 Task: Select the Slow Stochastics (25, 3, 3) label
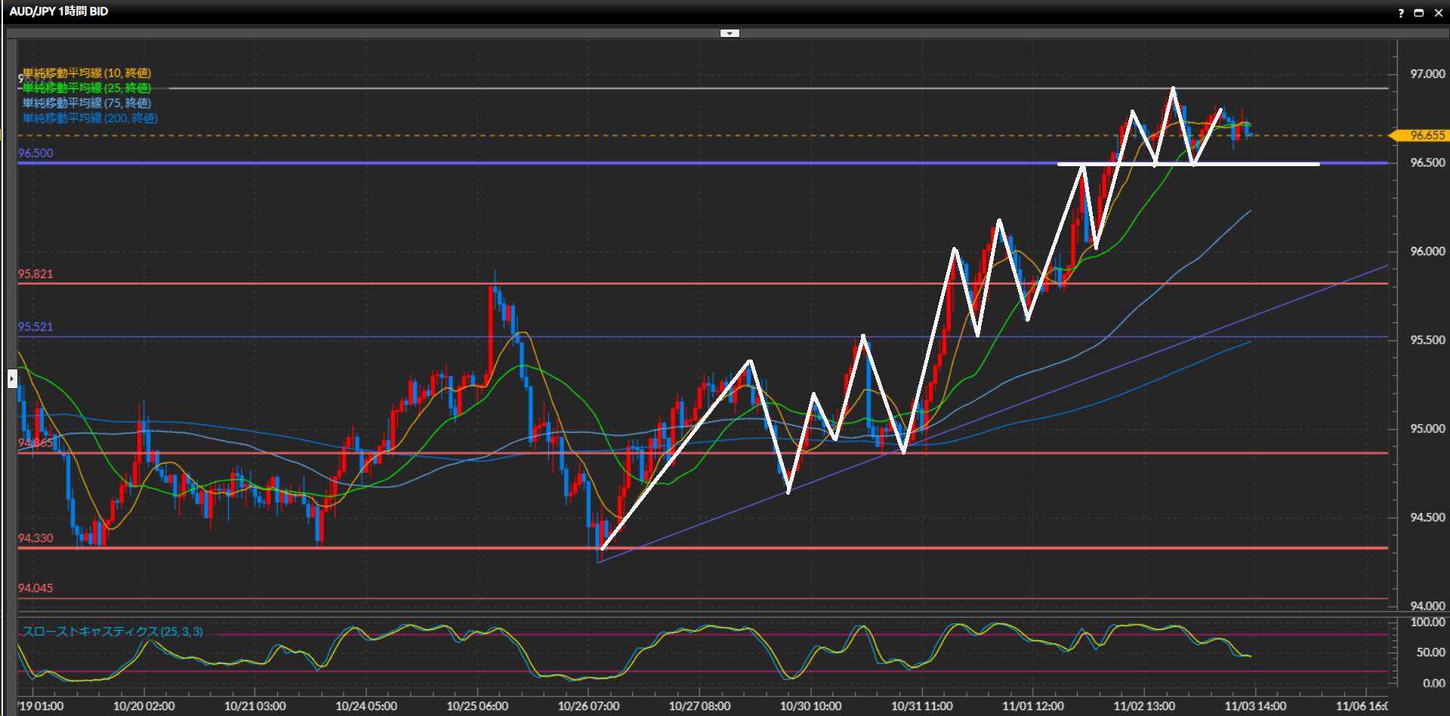113,631
